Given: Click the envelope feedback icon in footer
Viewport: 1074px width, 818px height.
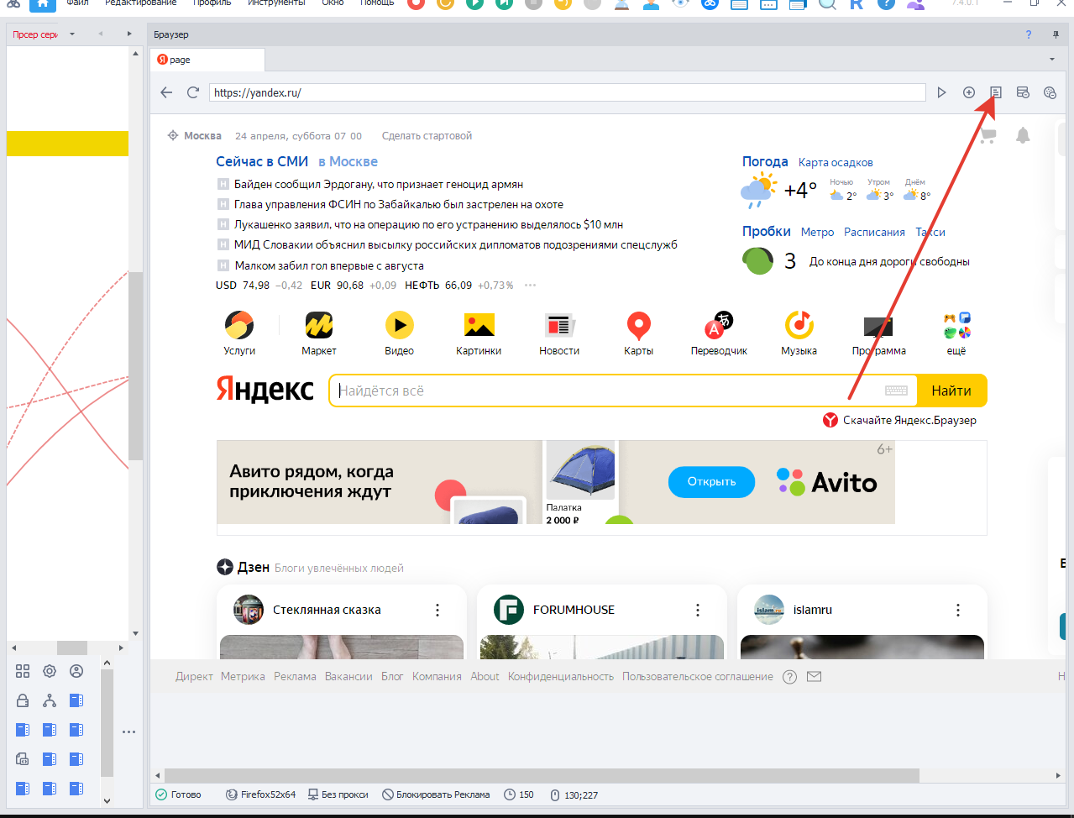Looking at the screenshot, I should click(x=814, y=676).
